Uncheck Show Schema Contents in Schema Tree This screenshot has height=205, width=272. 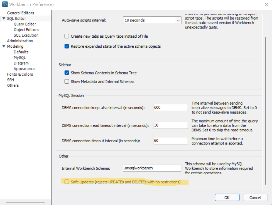tap(67, 73)
